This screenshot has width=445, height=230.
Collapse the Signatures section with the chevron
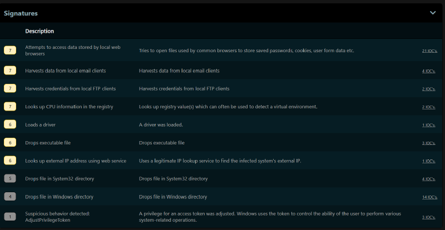pos(432,12)
